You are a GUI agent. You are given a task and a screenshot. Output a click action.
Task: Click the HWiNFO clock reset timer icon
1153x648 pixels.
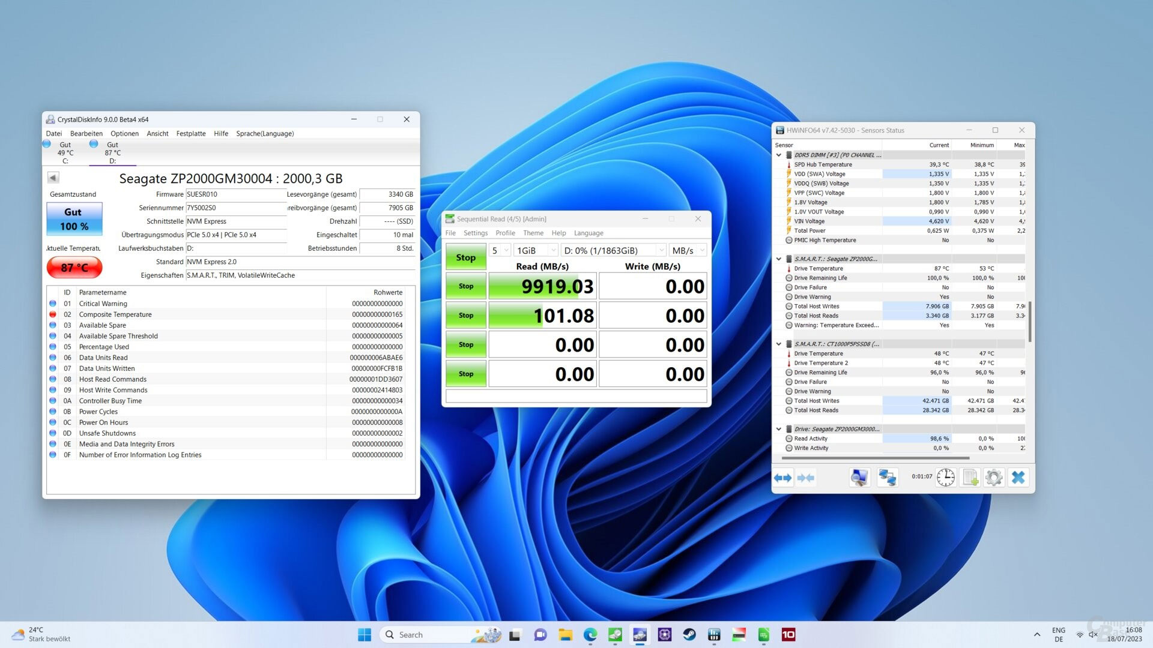point(946,478)
